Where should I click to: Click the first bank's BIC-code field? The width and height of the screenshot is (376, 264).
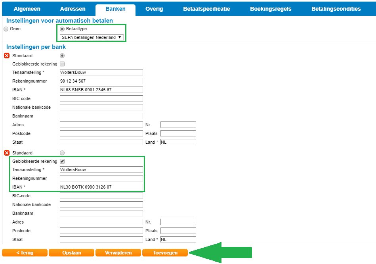tap(101, 98)
